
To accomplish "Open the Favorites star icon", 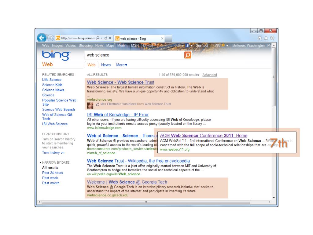I will click(x=266, y=38).
